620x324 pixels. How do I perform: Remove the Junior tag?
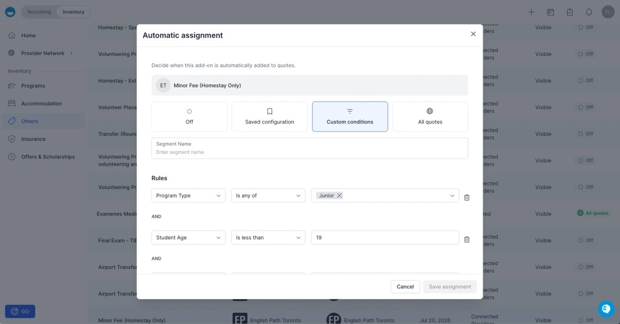339,196
